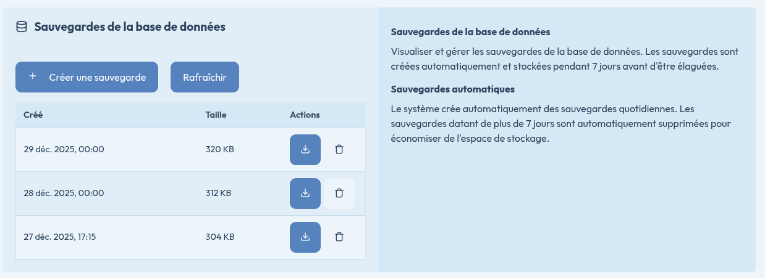Download the 27 déc. 2025 backup
Image resolution: width=765 pixels, height=278 pixels.
point(305,237)
